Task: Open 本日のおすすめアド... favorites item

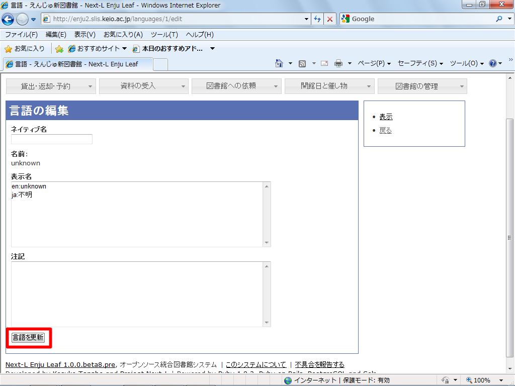Action: point(168,49)
